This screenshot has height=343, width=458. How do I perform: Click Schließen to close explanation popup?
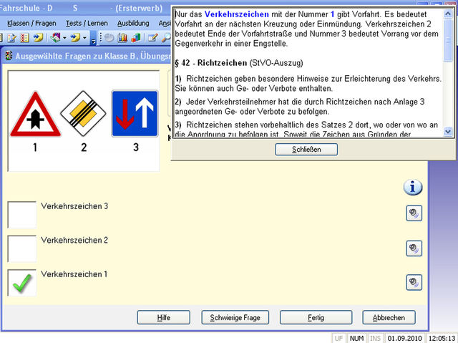306,149
